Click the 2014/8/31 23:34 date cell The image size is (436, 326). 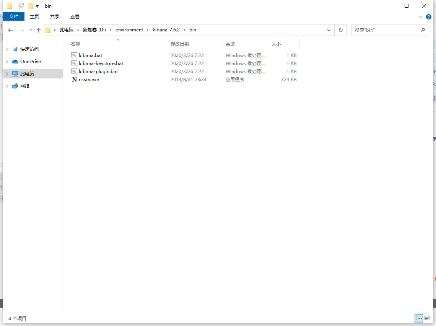point(189,80)
